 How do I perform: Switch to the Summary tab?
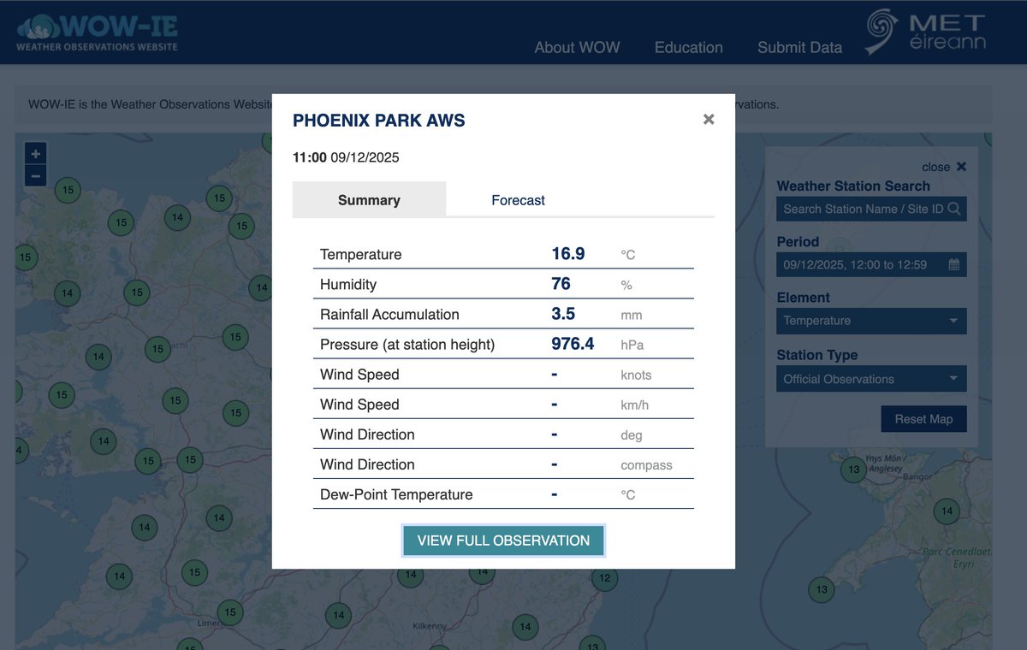[369, 200]
